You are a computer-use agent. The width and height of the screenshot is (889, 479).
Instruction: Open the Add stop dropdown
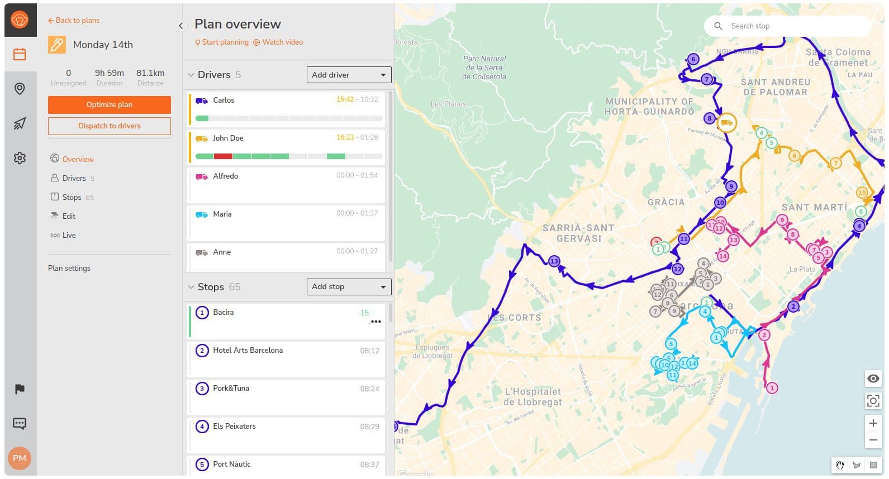point(349,286)
